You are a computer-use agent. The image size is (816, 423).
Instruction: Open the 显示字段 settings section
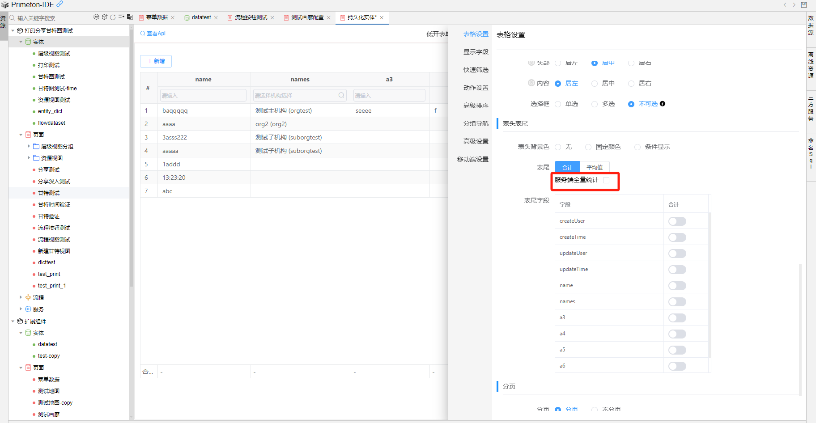click(x=476, y=52)
